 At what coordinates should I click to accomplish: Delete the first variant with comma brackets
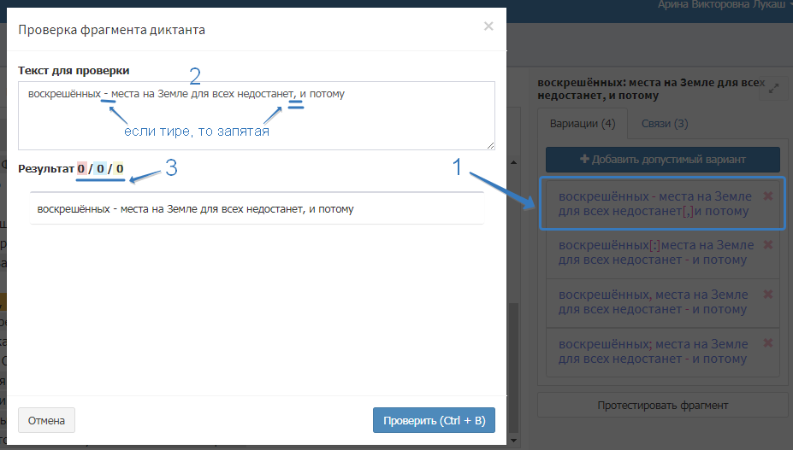(767, 196)
